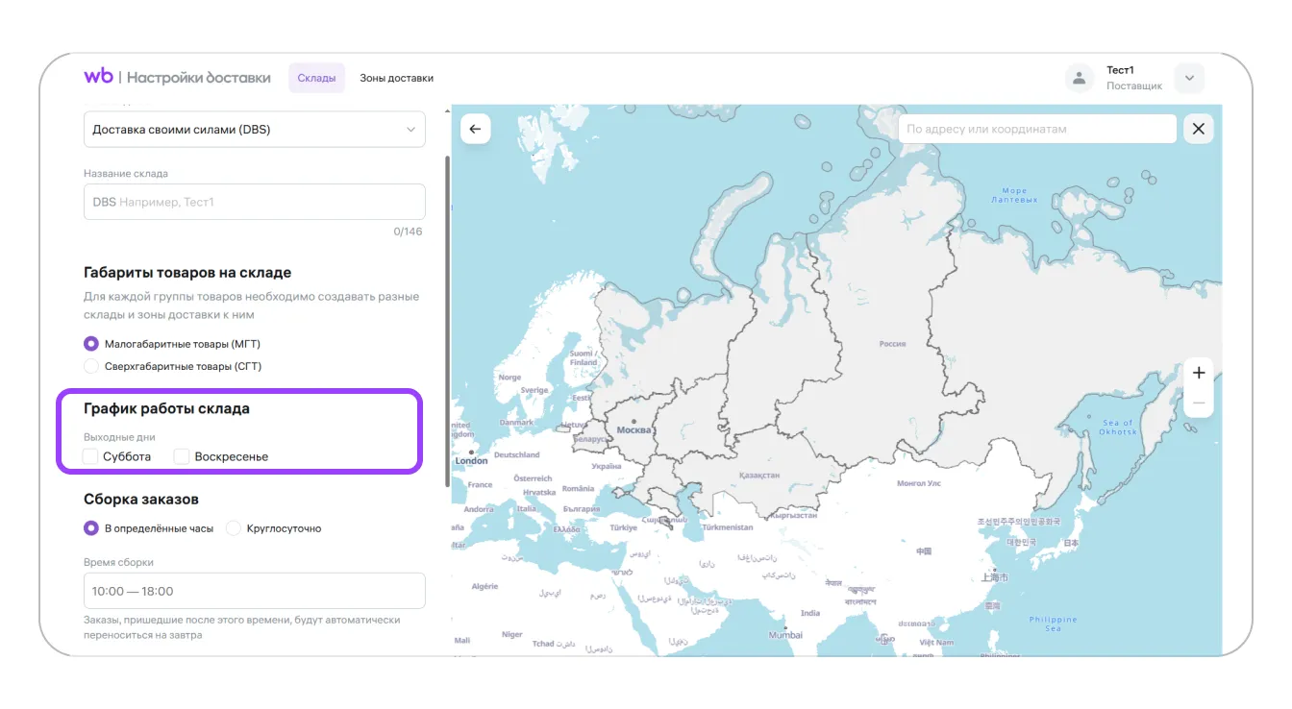The height and width of the screenshot is (709, 1292).
Task: Click the London city marker on map
Action: click(471, 452)
